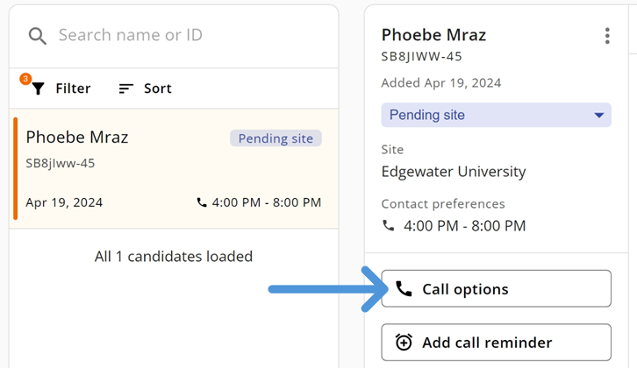
Task: Click the alarm clock reminder icon
Action: click(x=404, y=343)
